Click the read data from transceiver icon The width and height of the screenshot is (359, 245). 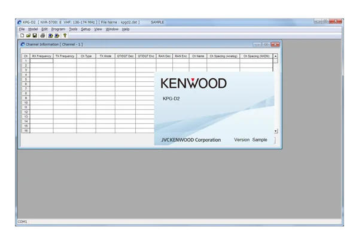pos(51,35)
